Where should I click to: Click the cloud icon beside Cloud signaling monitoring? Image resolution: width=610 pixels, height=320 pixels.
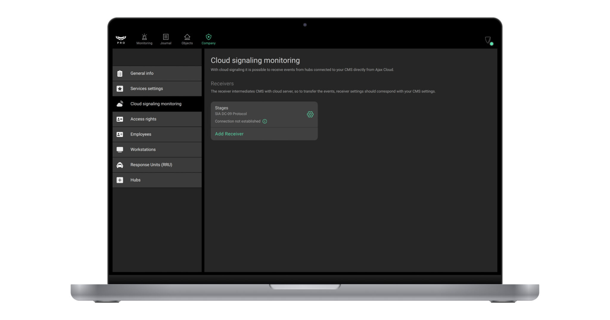pos(120,104)
